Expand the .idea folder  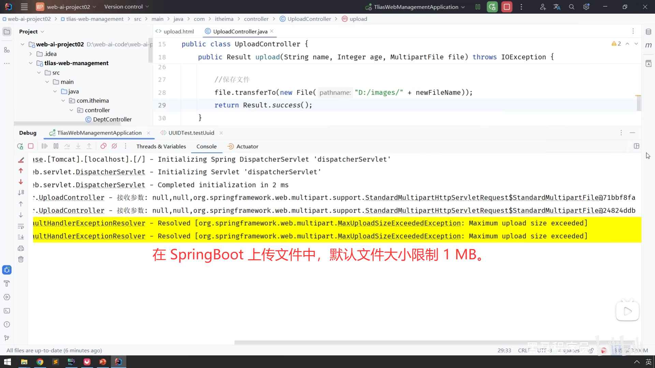(31, 54)
